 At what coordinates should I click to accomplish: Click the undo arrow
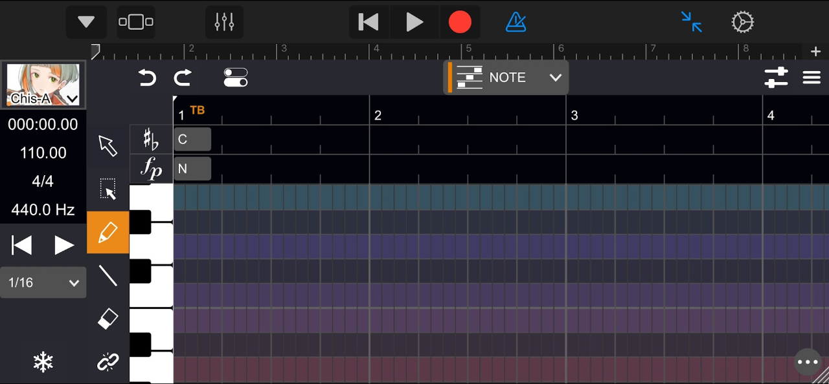point(148,78)
